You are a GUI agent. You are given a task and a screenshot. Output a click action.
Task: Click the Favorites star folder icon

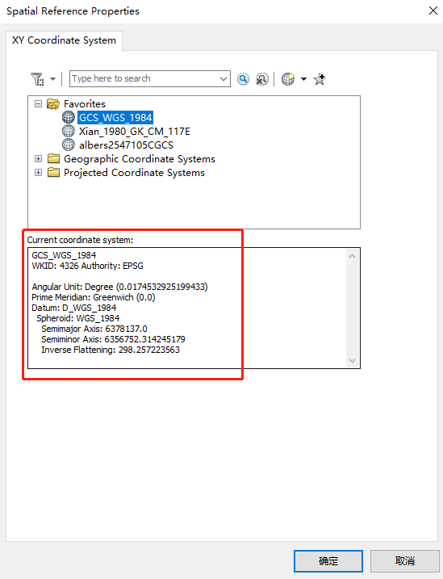click(x=53, y=104)
